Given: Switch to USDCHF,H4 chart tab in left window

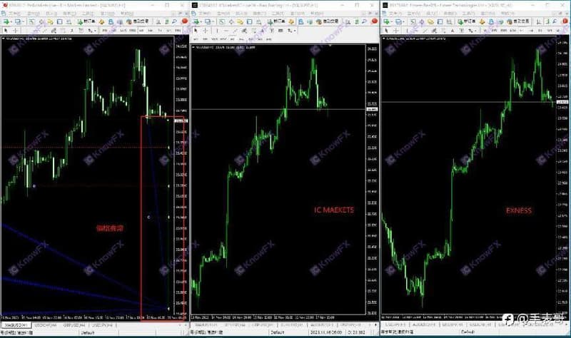Looking at the screenshot, I should [x=46, y=325].
